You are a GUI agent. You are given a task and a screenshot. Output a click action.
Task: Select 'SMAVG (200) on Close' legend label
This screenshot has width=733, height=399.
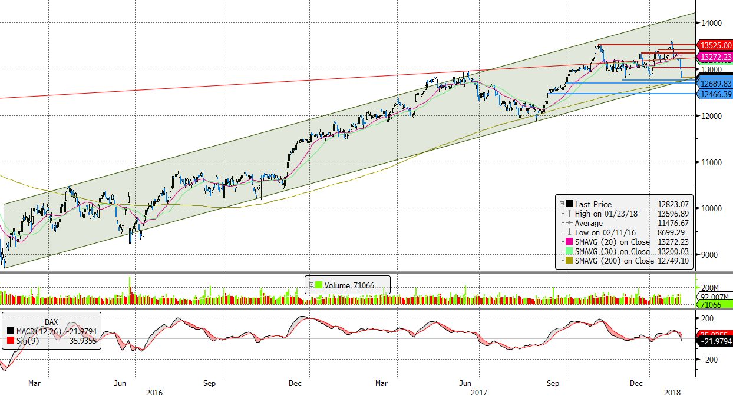pyautogui.click(x=615, y=261)
